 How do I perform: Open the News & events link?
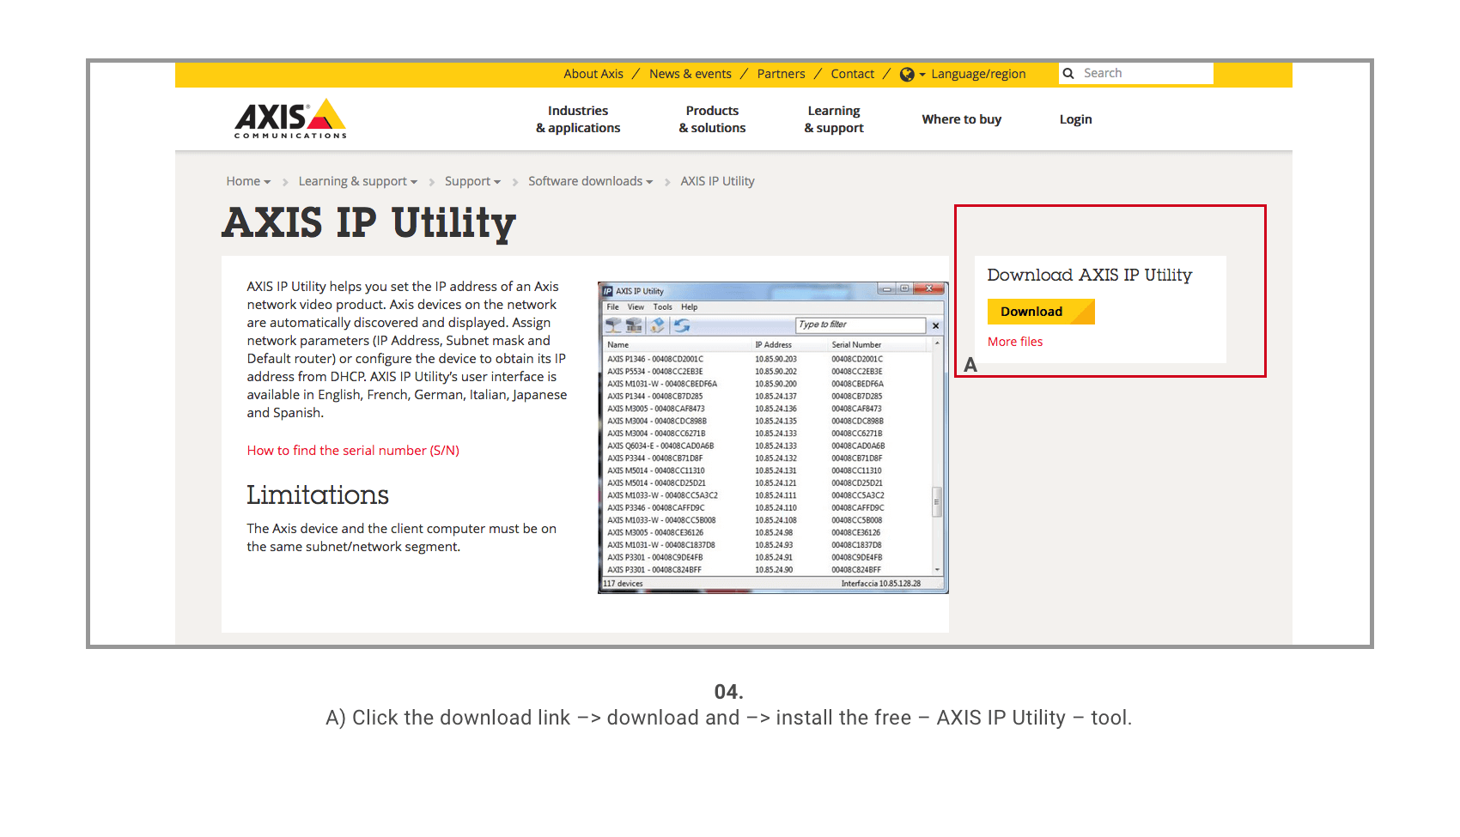point(690,74)
